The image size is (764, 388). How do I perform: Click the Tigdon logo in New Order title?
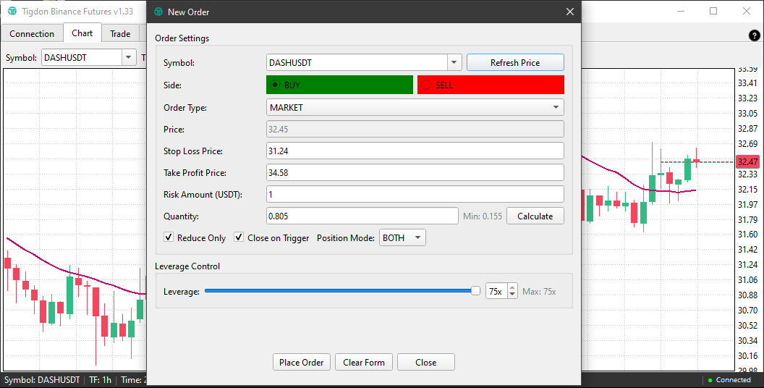[x=158, y=12]
